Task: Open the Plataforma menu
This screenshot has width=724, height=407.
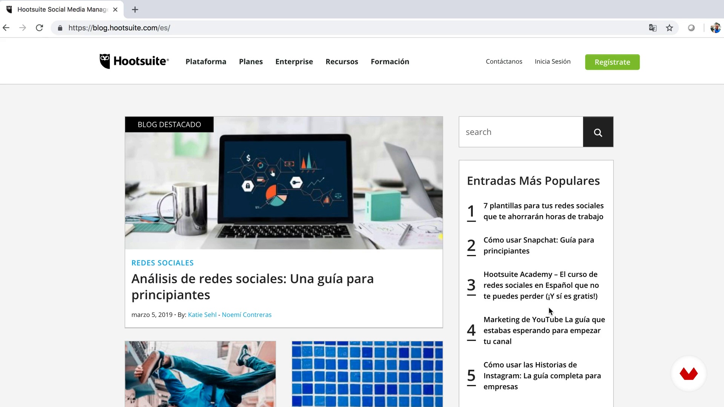Action: 206,61
